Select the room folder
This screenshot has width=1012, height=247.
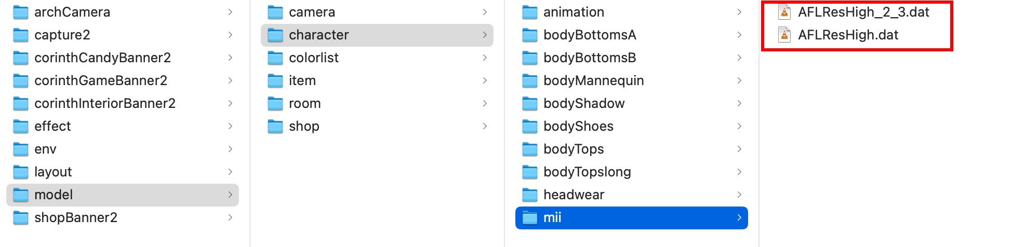[x=304, y=103]
